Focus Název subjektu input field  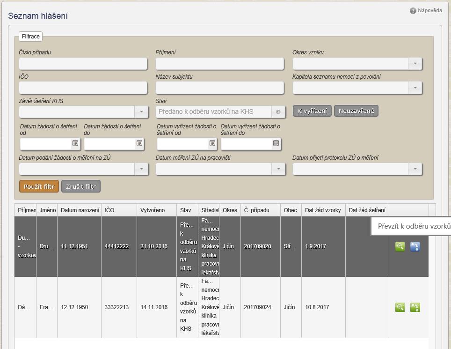[x=220, y=88]
